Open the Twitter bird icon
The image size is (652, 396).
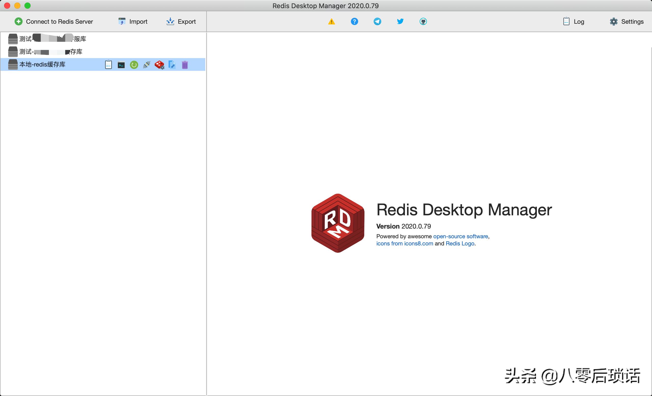(400, 21)
